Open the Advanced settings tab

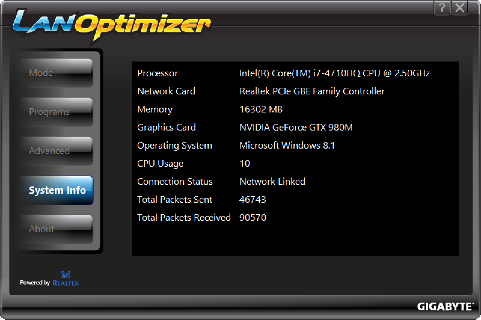57,151
